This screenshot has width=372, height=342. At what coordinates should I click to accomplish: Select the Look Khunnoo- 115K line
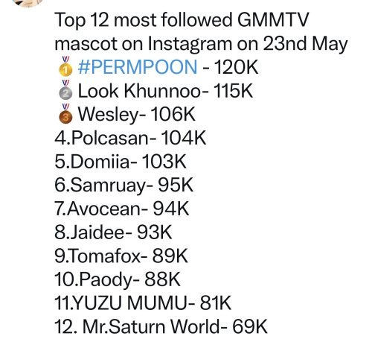(165, 91)
